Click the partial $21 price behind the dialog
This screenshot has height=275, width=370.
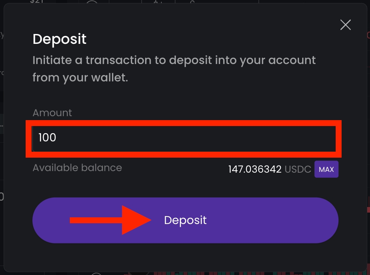click(37, 2)
